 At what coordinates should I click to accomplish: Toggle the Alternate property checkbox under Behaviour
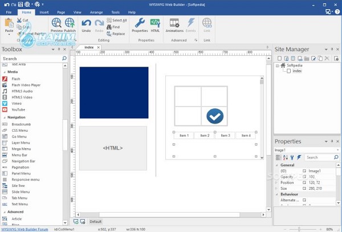(x=304, y=200)
